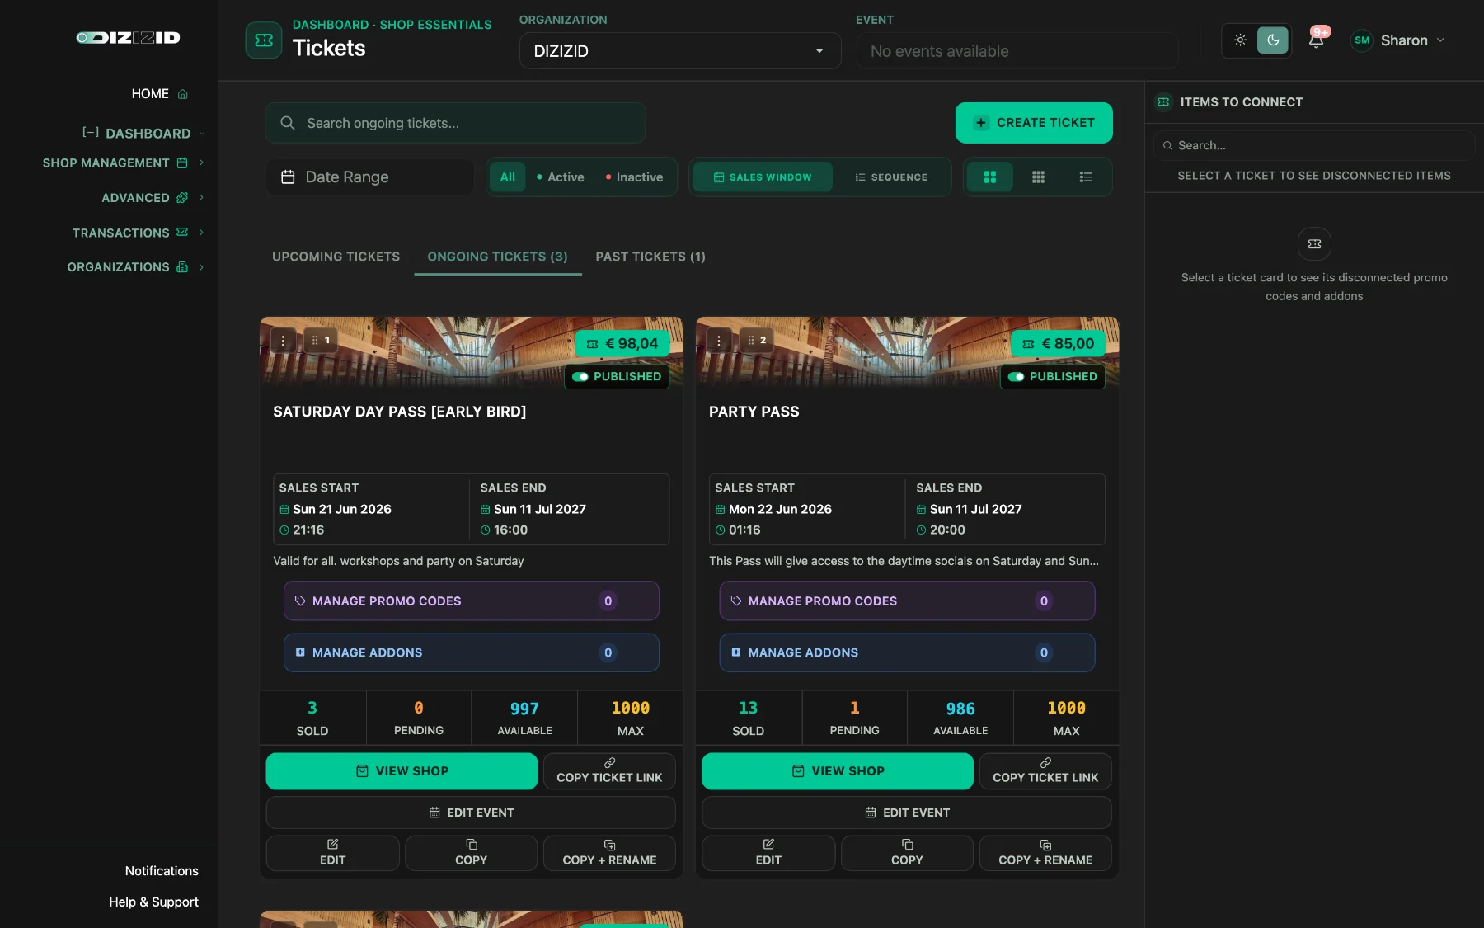
Task: Expand Shop Management sidebar section
Action: [123, 163]
